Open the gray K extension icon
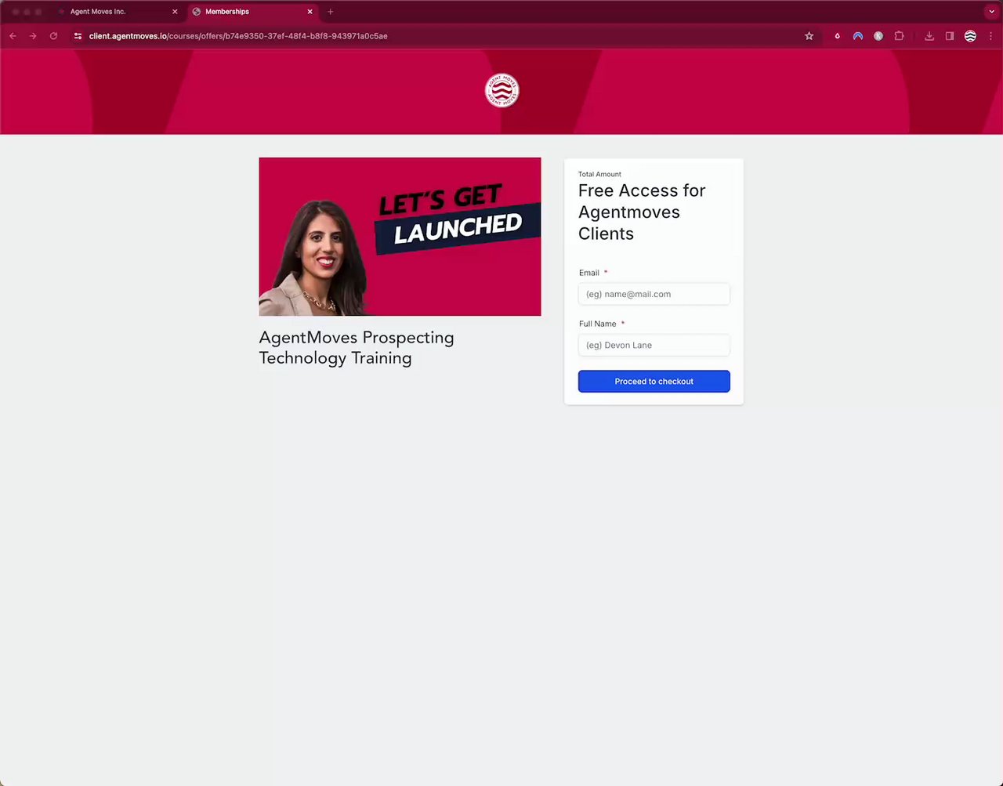Image resolution: width=1003 pixels, height=786 pixels. (878, 36)
